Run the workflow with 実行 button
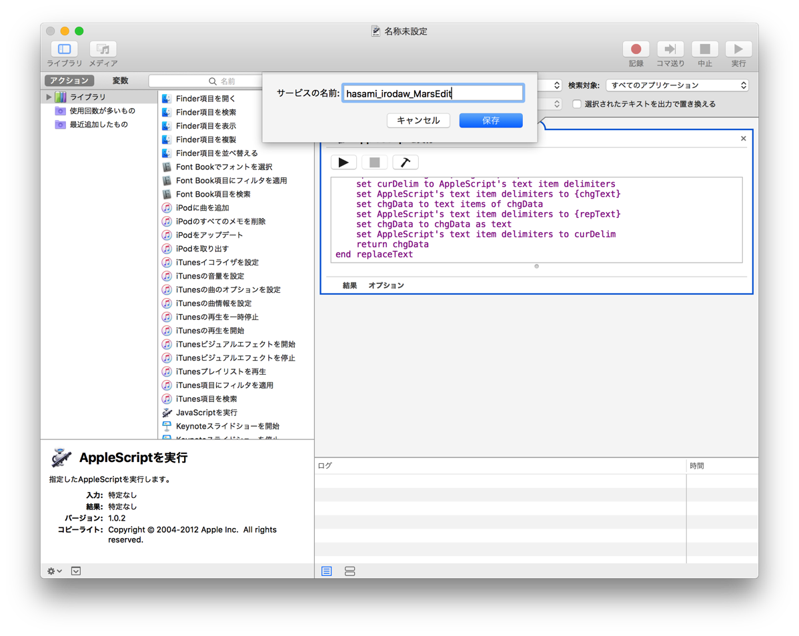The width and height of the screenshot is (799, 636). [738, 49]
